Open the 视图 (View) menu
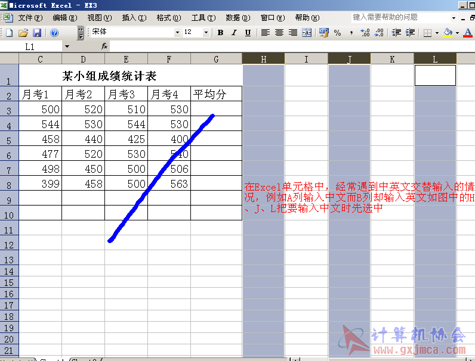 [100, 18]
